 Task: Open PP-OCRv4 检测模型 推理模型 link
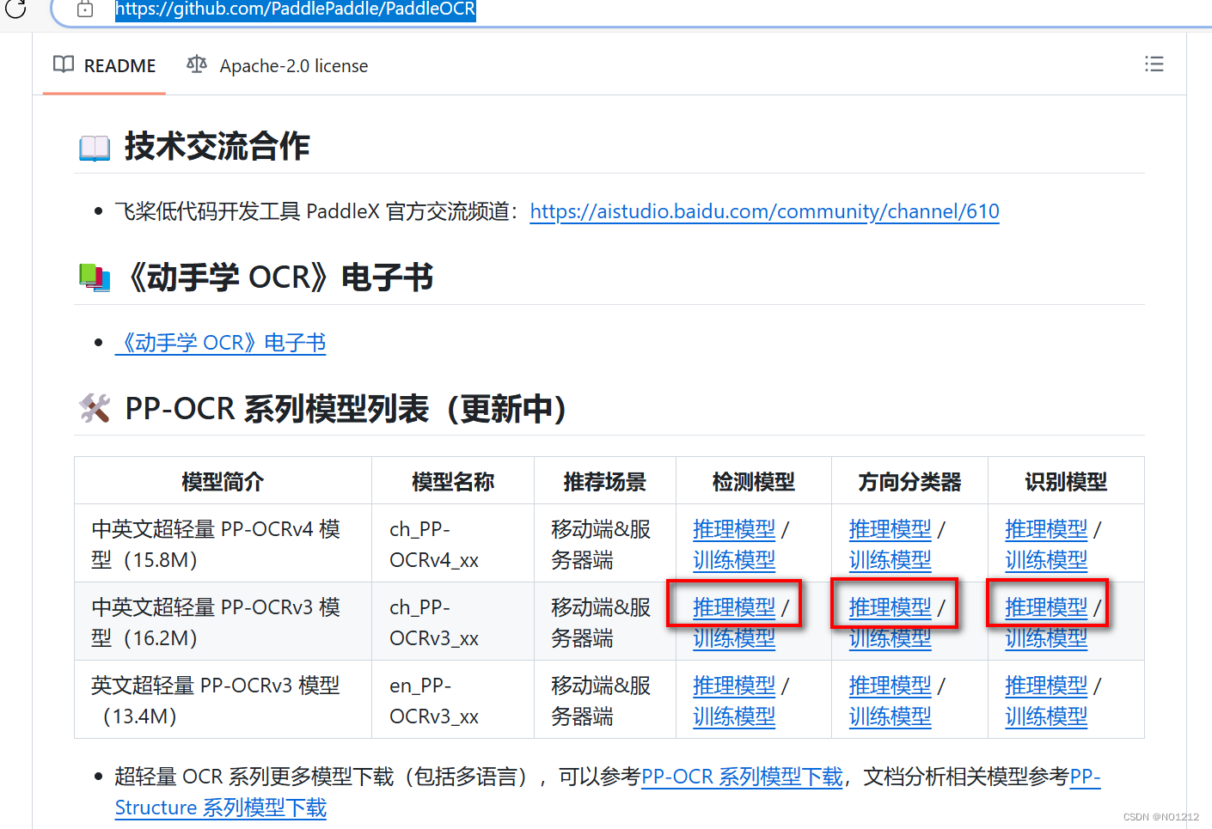click(734, 529)
